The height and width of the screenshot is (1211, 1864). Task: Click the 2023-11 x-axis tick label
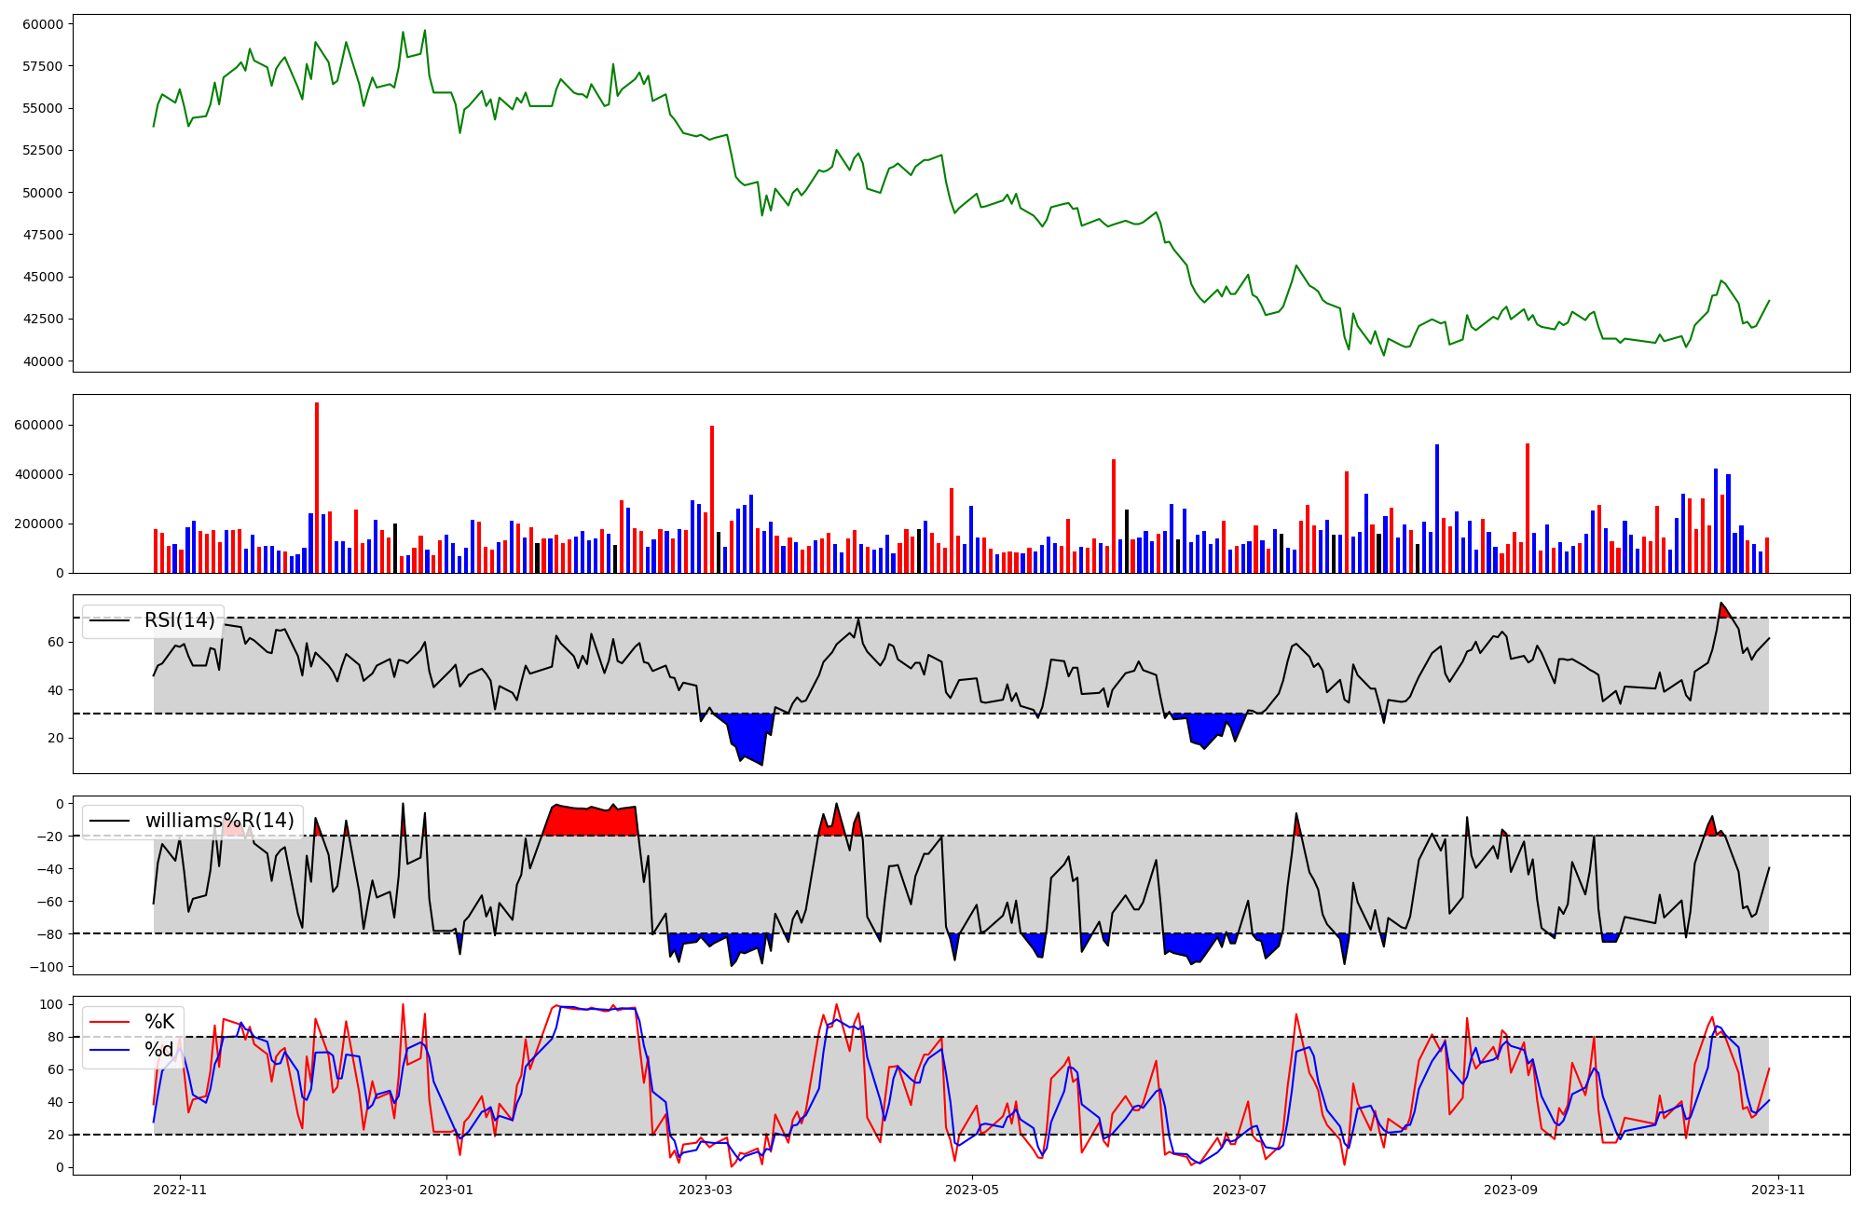pos(1779,1190)
